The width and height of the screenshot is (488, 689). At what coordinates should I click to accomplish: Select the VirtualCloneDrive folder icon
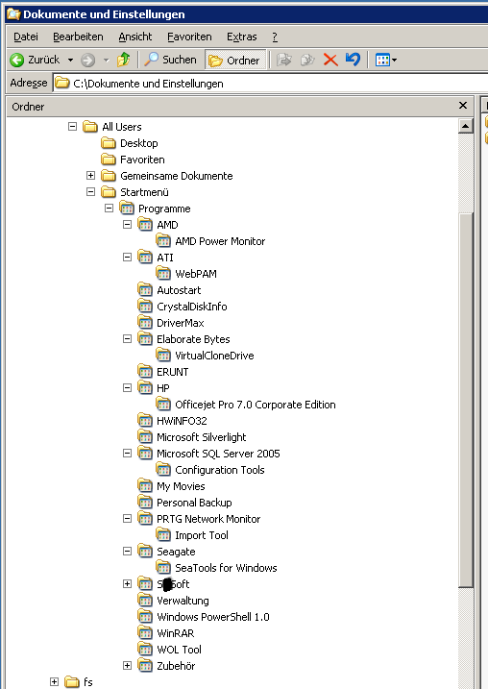[163, 355]
